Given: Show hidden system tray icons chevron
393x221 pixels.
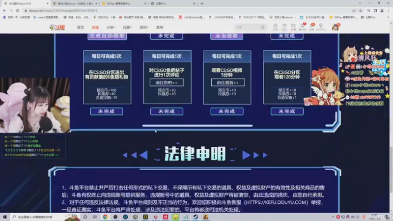Looking at the screenshot, I should 333,217.
